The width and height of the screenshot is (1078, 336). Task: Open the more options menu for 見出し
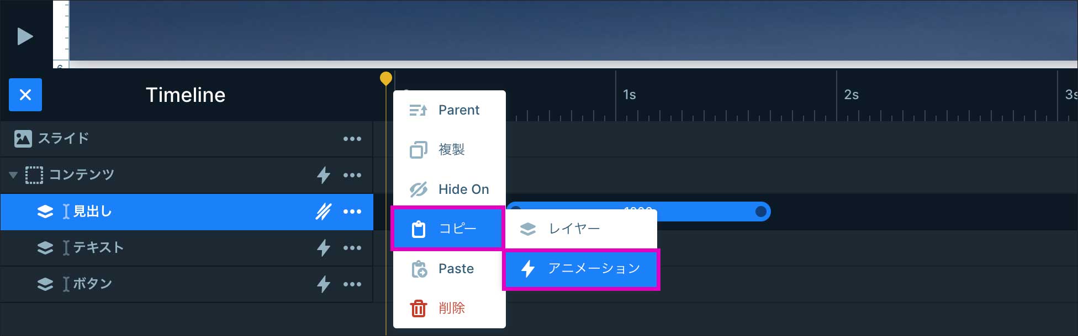click(x=352, y=212)
